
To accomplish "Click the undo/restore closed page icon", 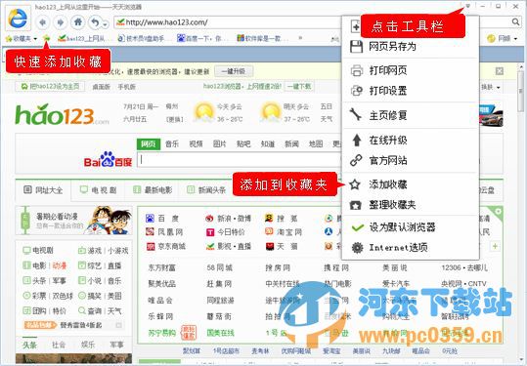I will coord(95,22).
